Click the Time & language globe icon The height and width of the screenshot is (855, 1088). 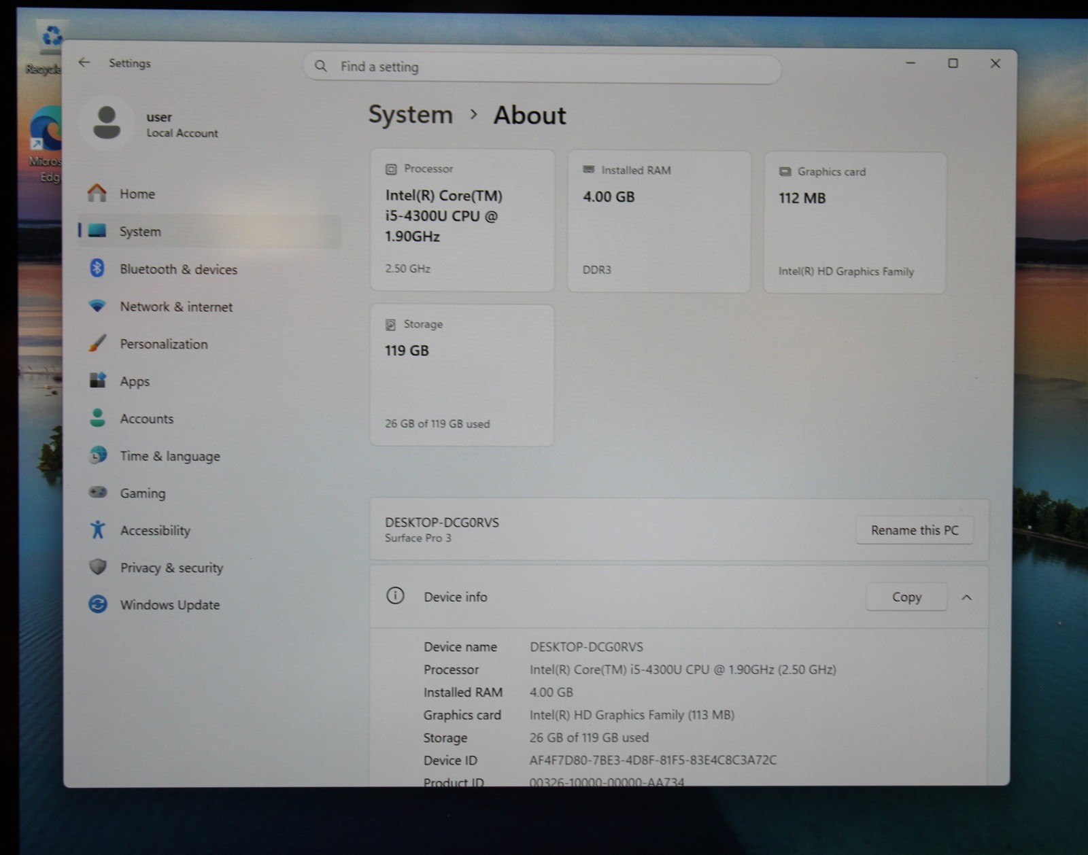point(97,455)
